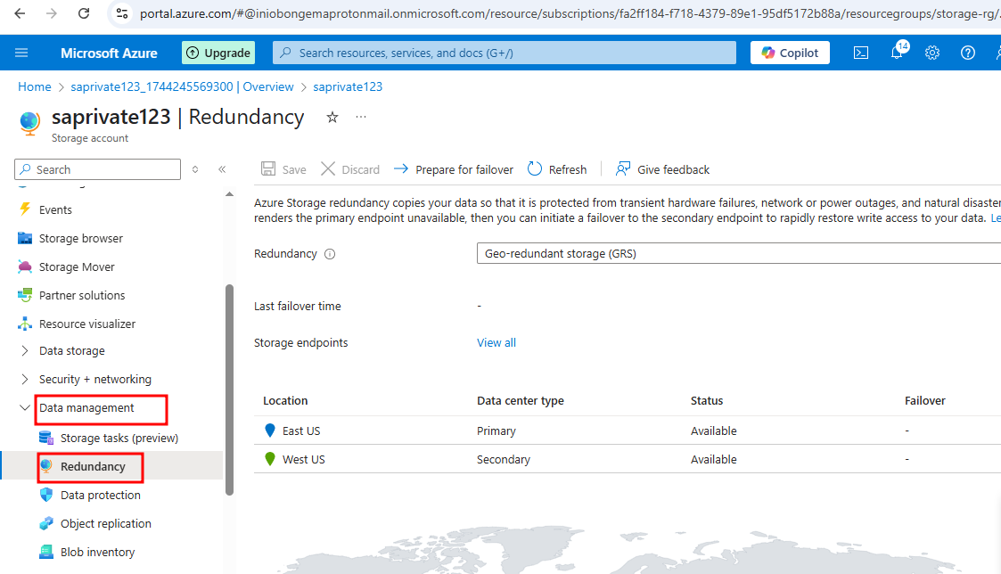Open the notifications bell
1001x574 pixels.
tap(897, 53)
